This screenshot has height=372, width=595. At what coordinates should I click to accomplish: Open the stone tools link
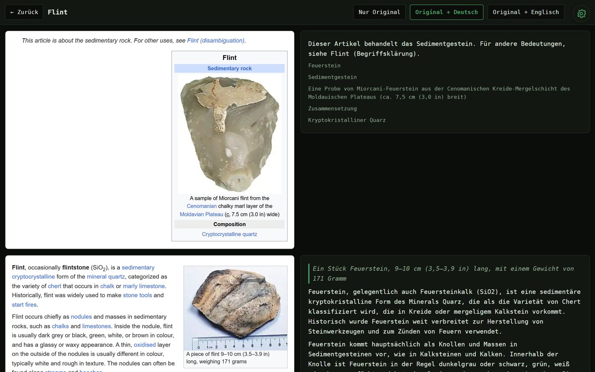(137, 295)
